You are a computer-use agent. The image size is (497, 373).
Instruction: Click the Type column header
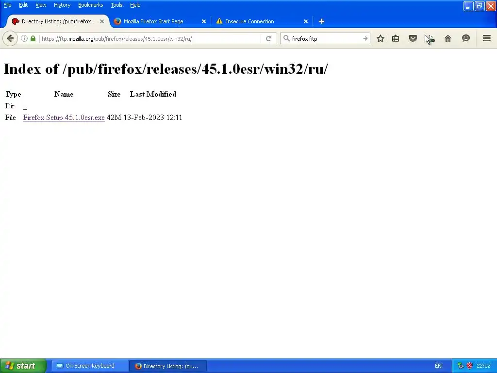13,94
